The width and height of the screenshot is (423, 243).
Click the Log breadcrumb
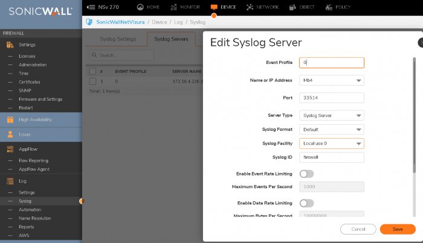pyautogui.click(x=178, y=22)
